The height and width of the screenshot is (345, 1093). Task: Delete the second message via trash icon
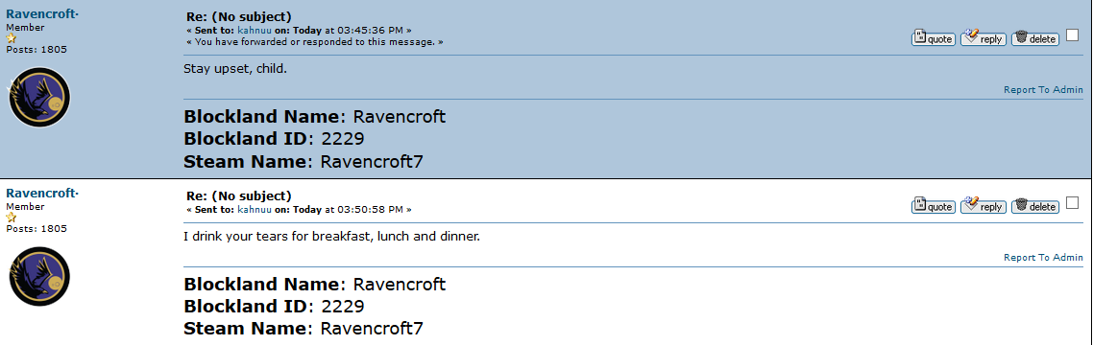(x=1035, y=206)
